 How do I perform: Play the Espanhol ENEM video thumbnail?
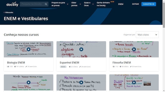[x=81, y=49]
